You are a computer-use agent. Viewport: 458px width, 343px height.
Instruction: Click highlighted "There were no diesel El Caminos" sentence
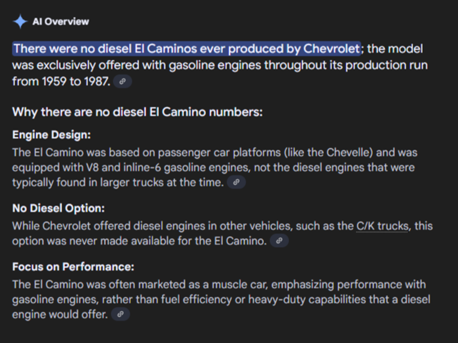click(x=186, y=49)
